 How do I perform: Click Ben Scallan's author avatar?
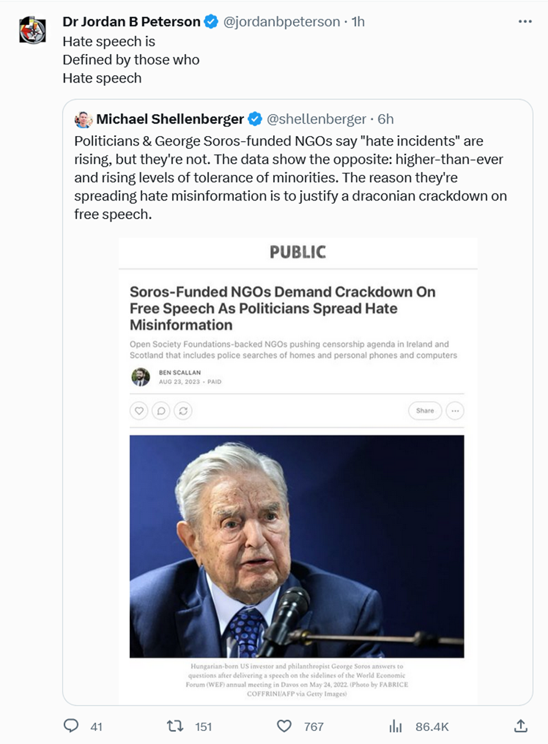click(141, 376)
